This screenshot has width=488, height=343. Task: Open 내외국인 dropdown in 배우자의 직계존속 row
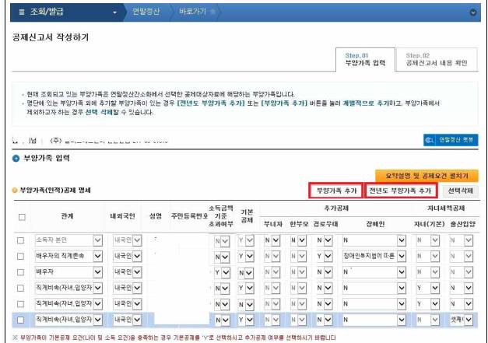128,256
